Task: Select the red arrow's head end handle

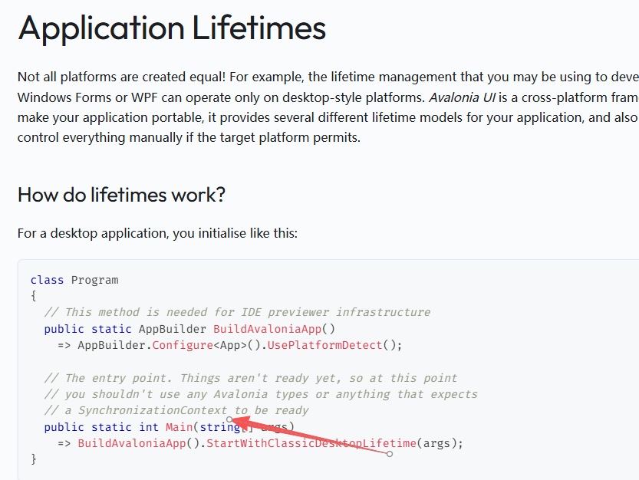Action: [230, 419]
